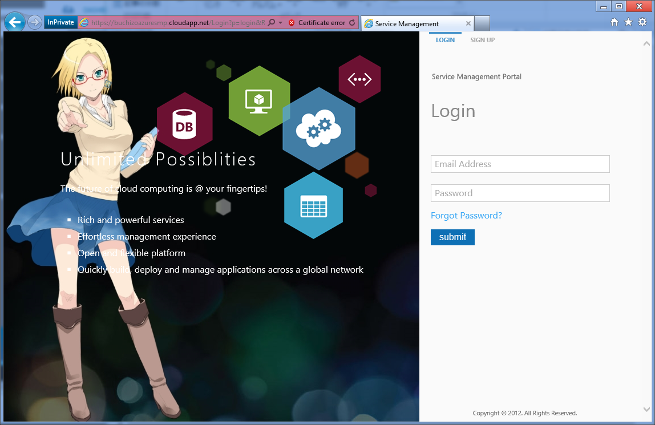Focus the Password input field

coord(520,193)
